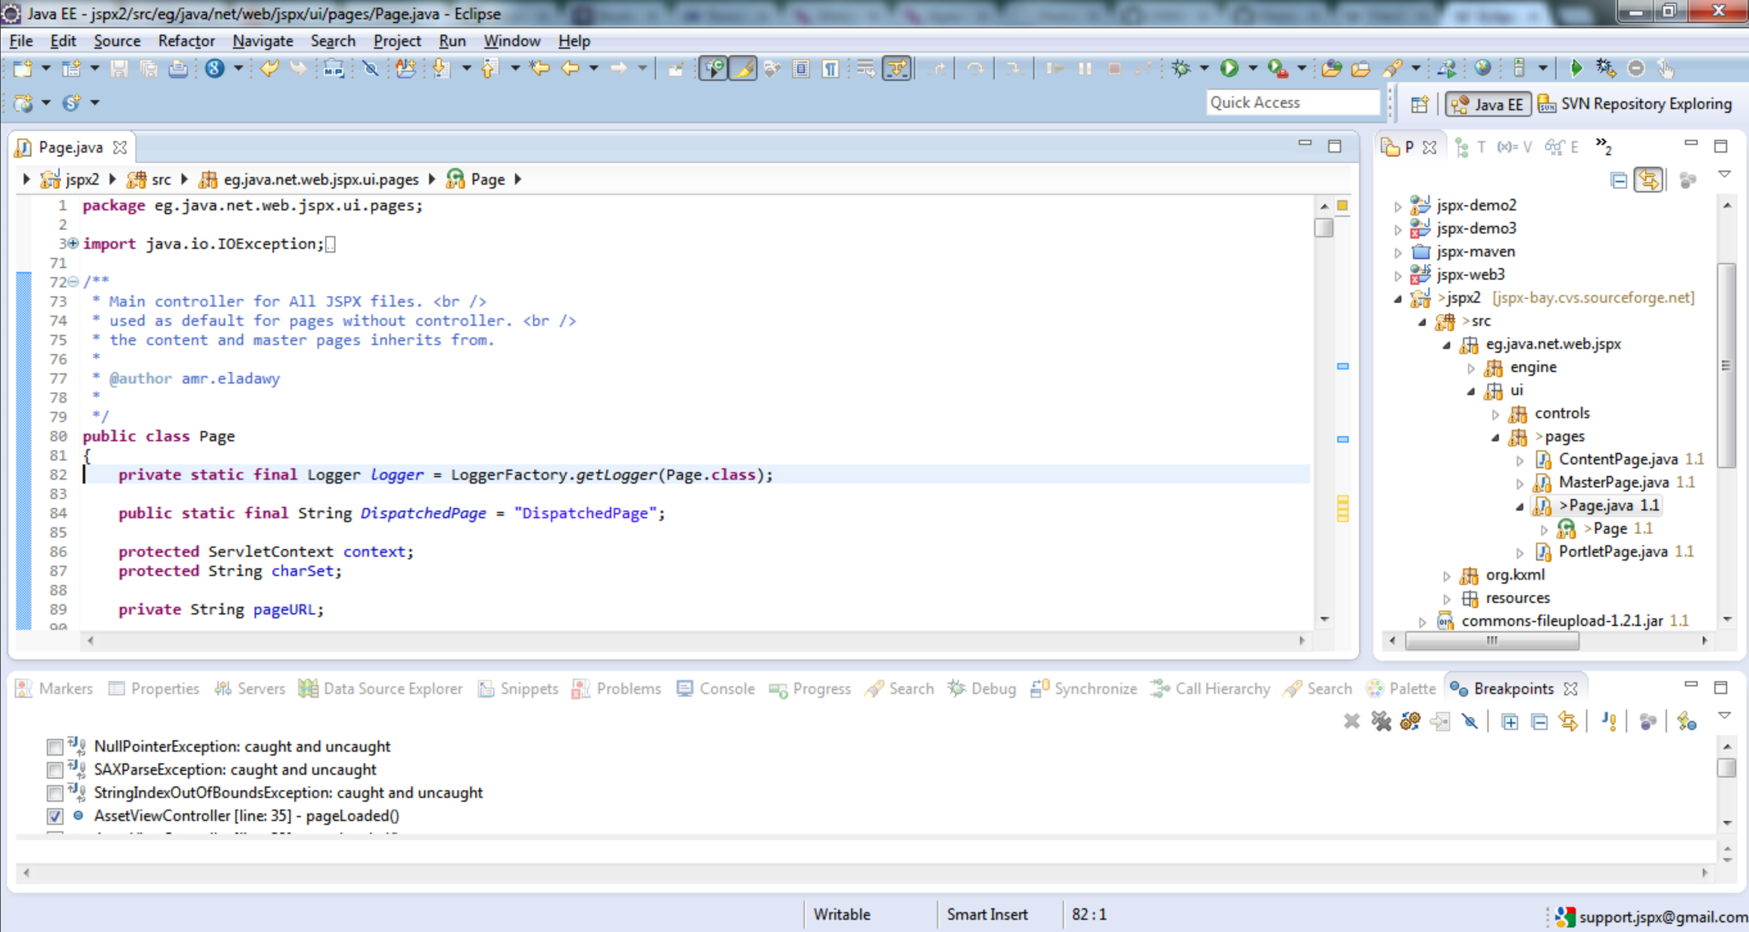
Task: Click eg.java.net.web.jspx.ui.pages breadcrumb
Action: click(310, 179)
